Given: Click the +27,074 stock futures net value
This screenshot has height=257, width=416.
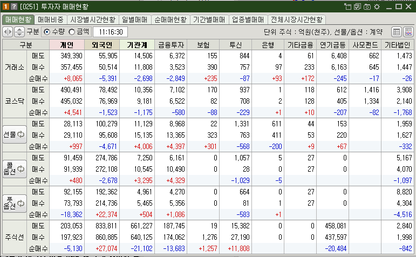Looking at the screenshot, I should click(x=106, y=248).
